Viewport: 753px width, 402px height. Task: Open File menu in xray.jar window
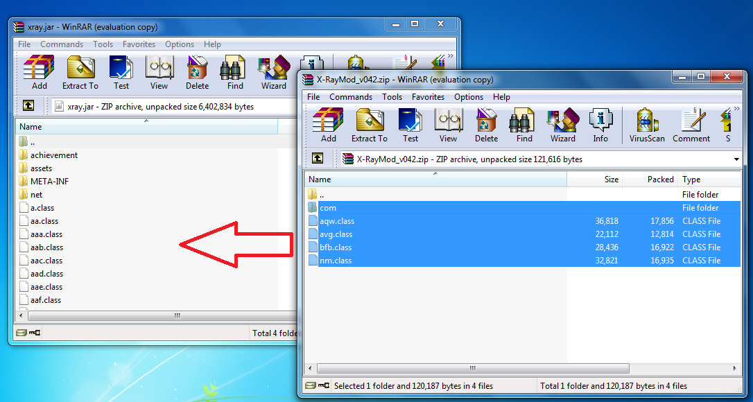coord(24,44)
